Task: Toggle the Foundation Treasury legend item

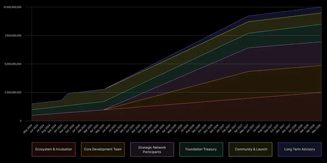Action: [201, 149]
